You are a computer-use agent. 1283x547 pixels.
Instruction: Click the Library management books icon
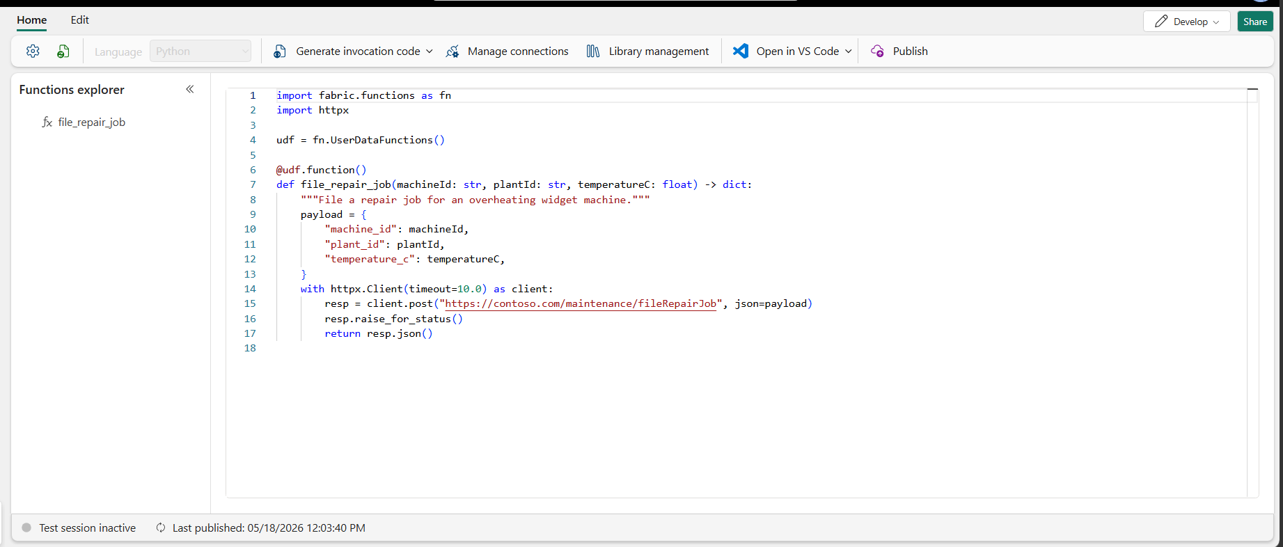coord(593,51)
